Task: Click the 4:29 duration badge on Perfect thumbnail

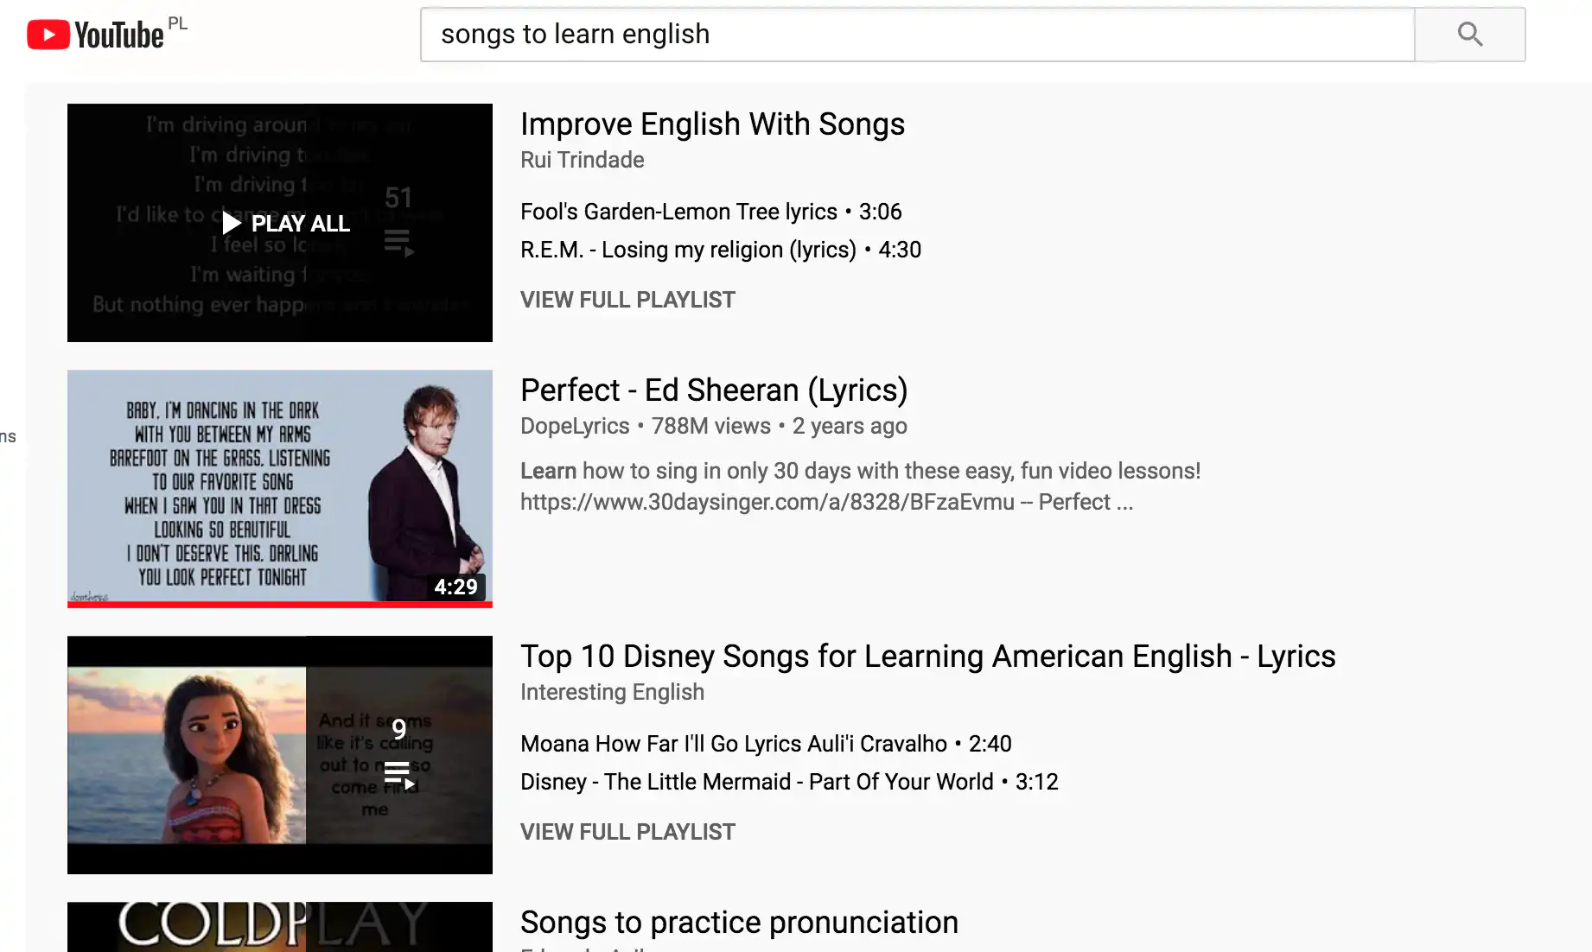Action: coord(455,587)
